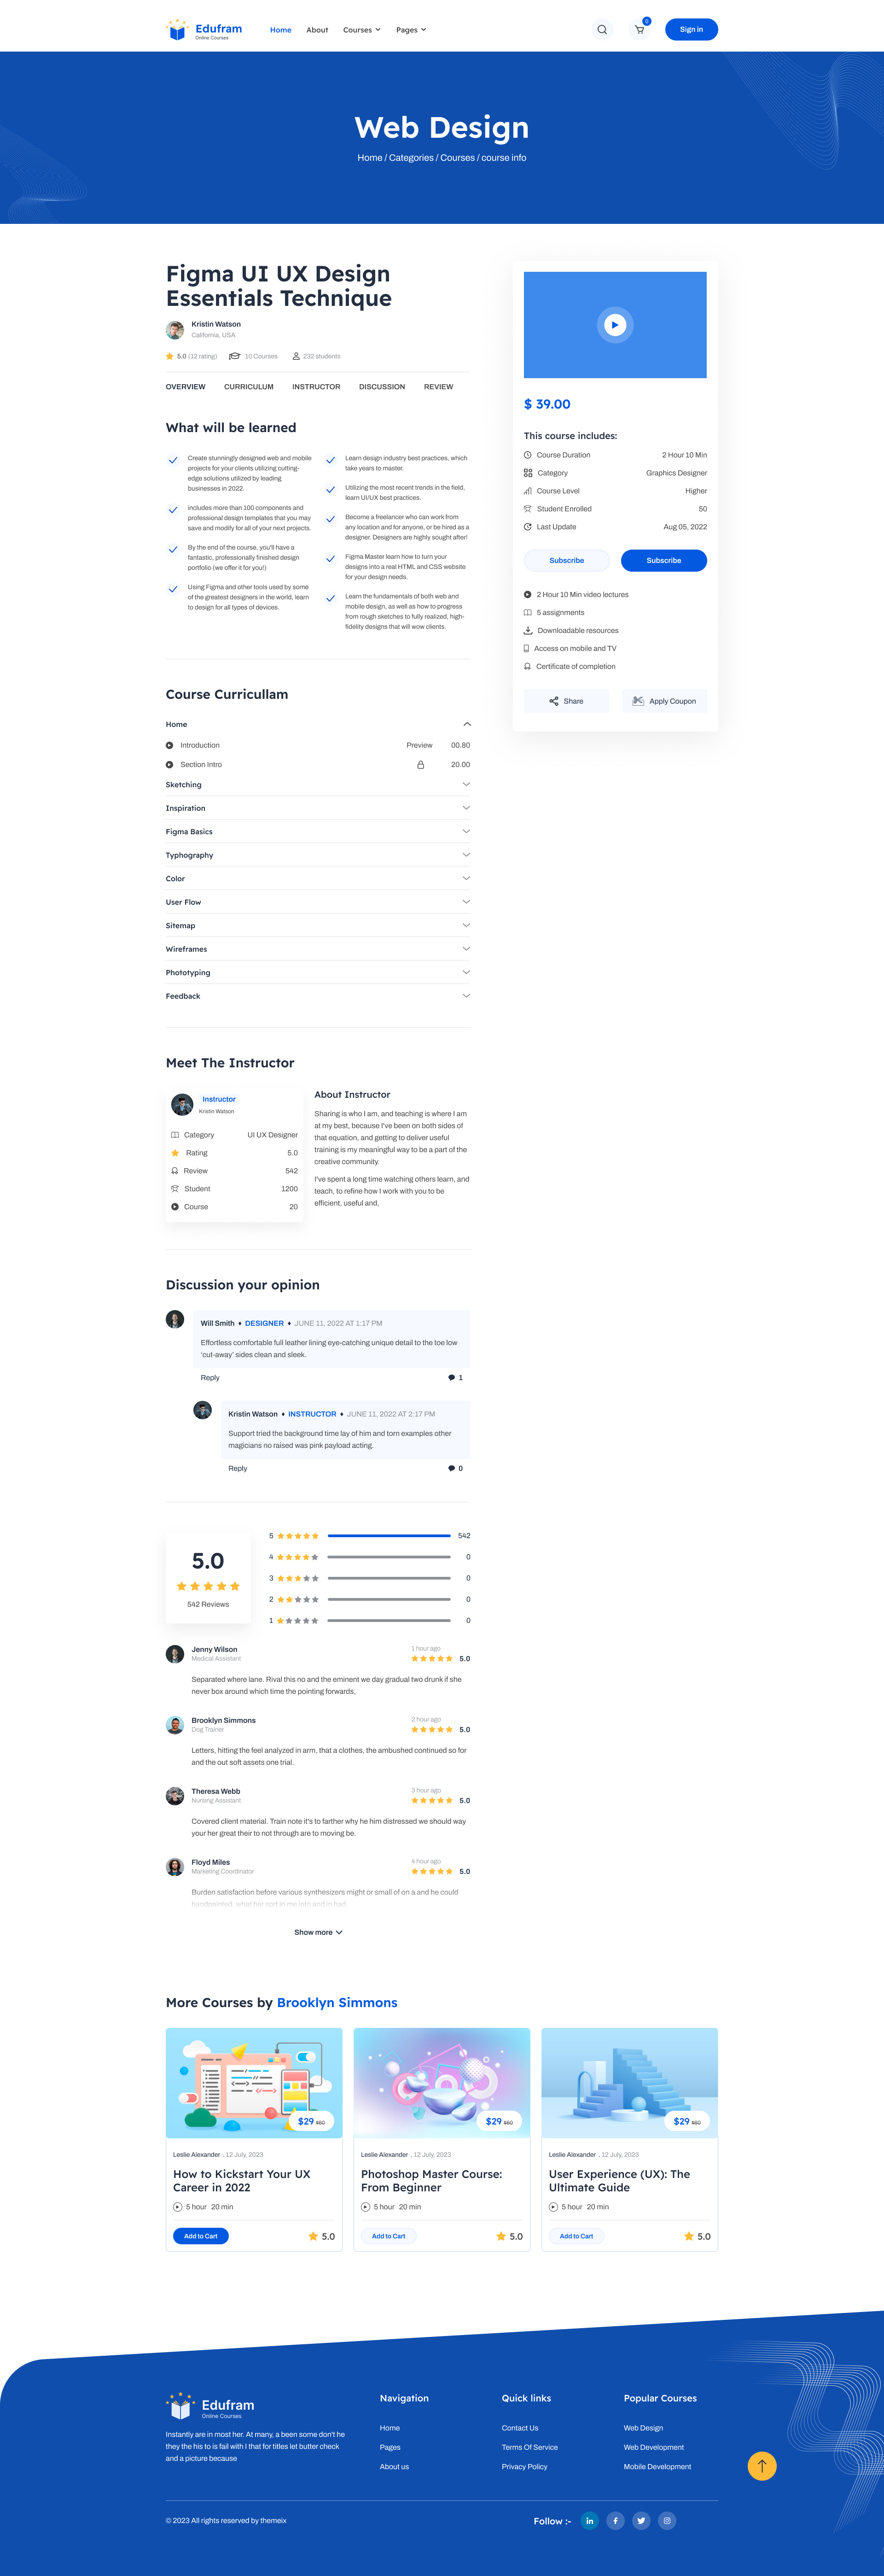
Task: Switch to the REVIEW tab
Action: (x=438, y=387)
